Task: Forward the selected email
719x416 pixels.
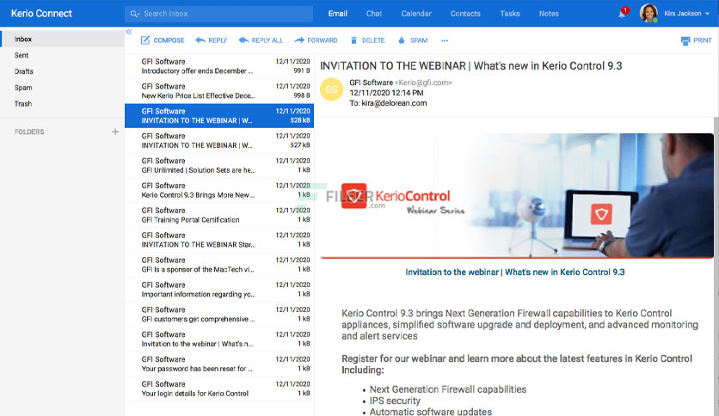Action: 316,40
